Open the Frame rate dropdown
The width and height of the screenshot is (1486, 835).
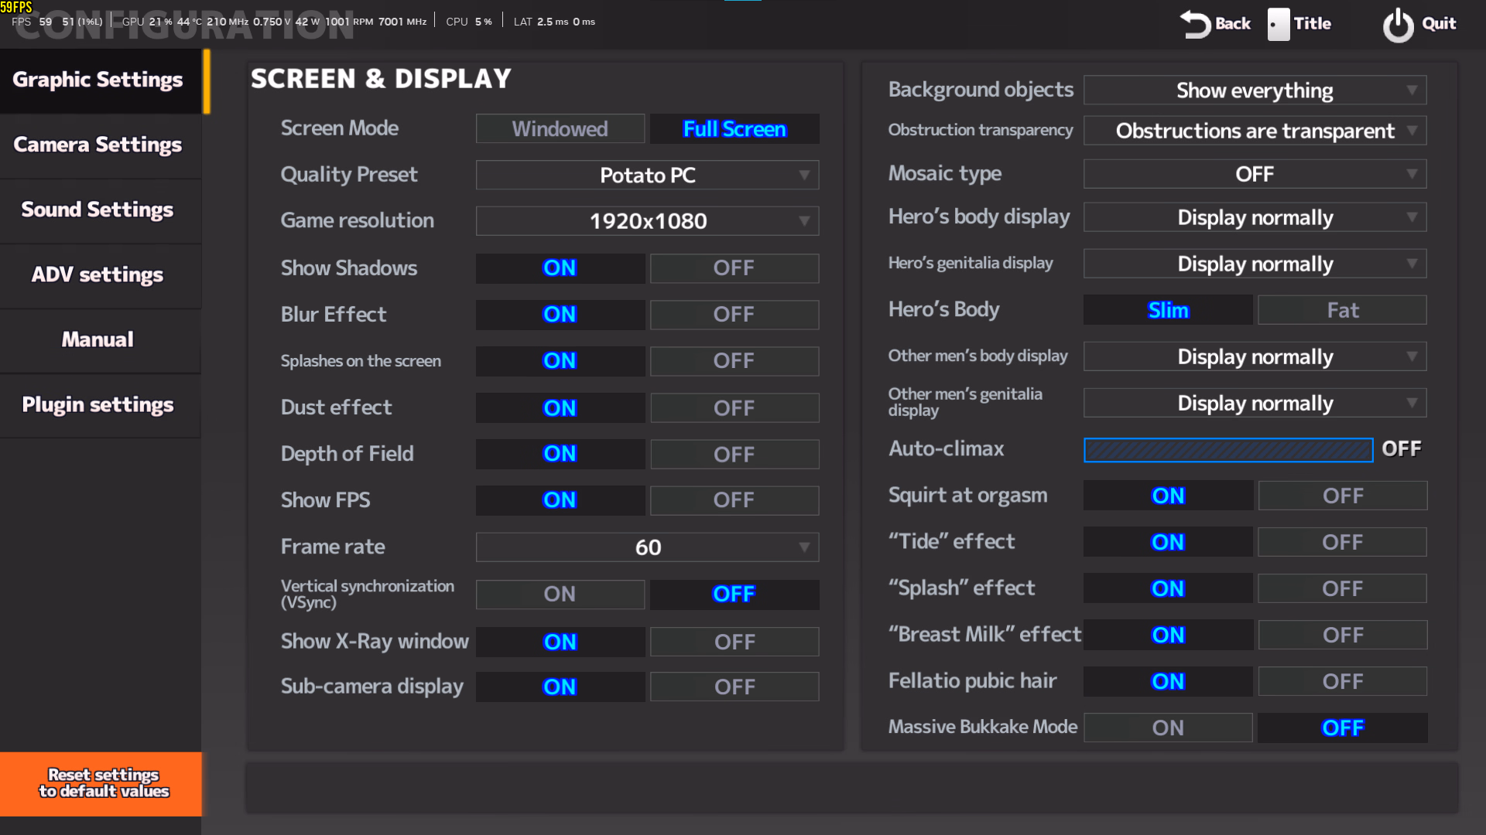tap(647, 547)
